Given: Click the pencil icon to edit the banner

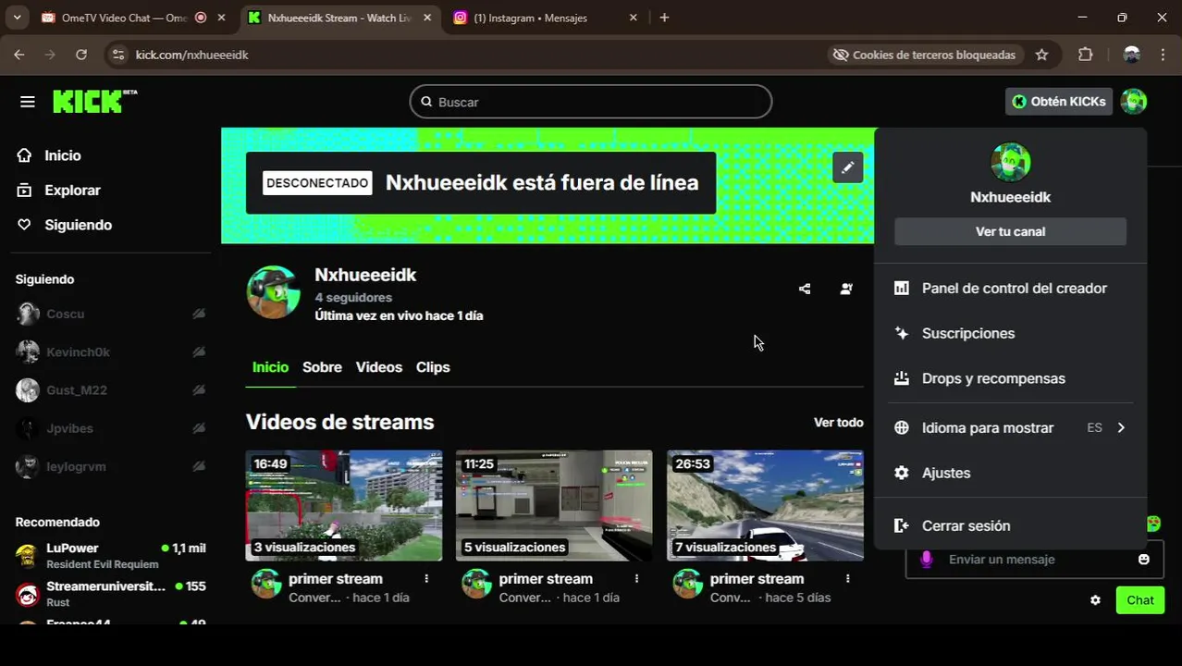Looking at the screenshot, I should (847, 167).
